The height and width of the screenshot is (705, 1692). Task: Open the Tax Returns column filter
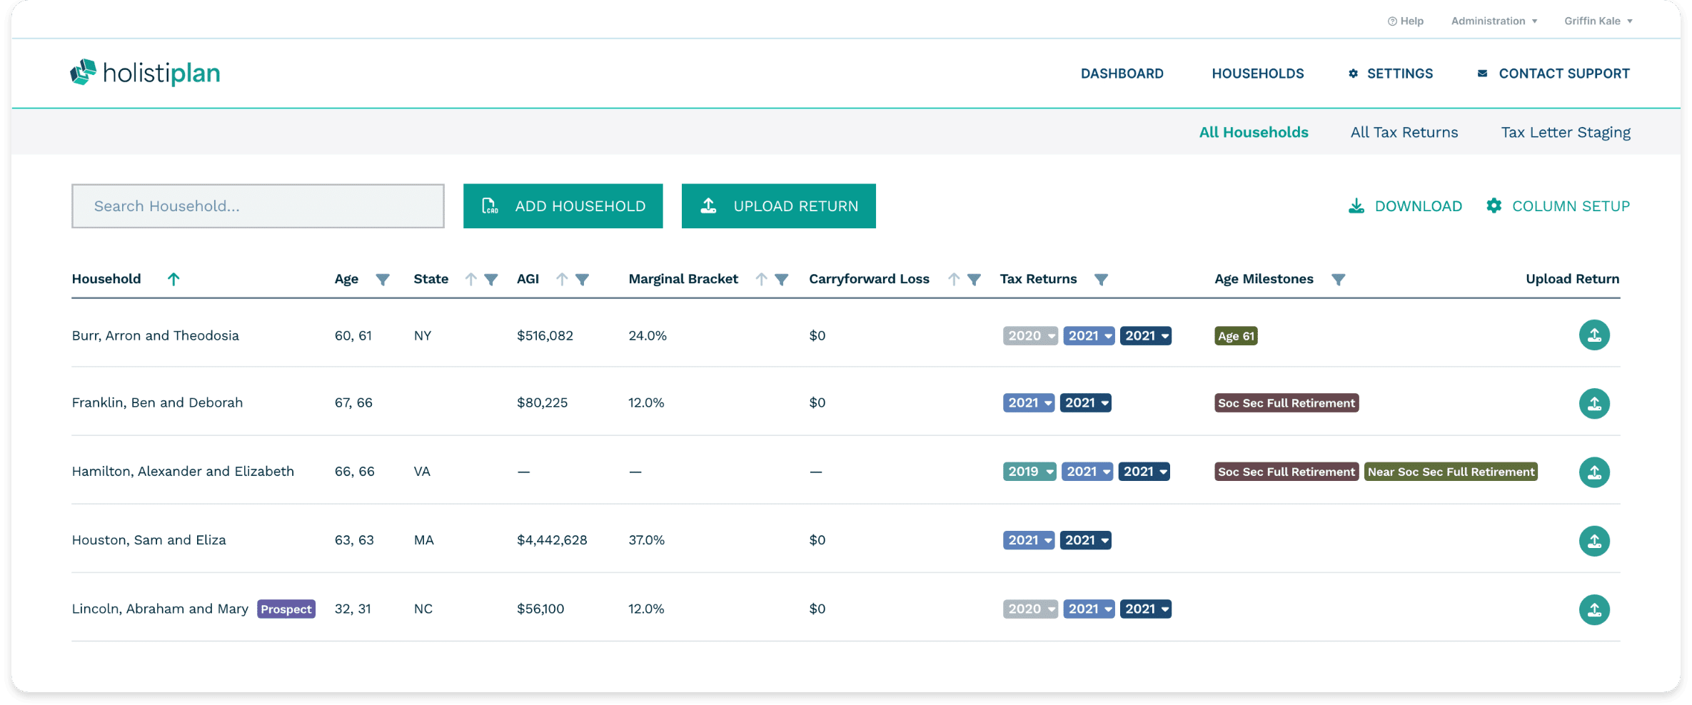click(x=1101, y=280)
